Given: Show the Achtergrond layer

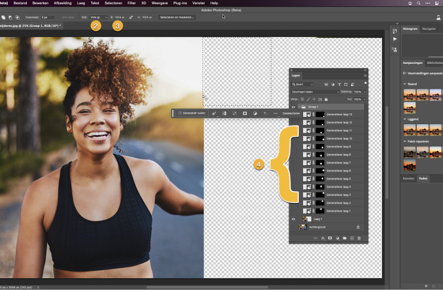Looking at the screenshot, I should [x=294, y=227].
